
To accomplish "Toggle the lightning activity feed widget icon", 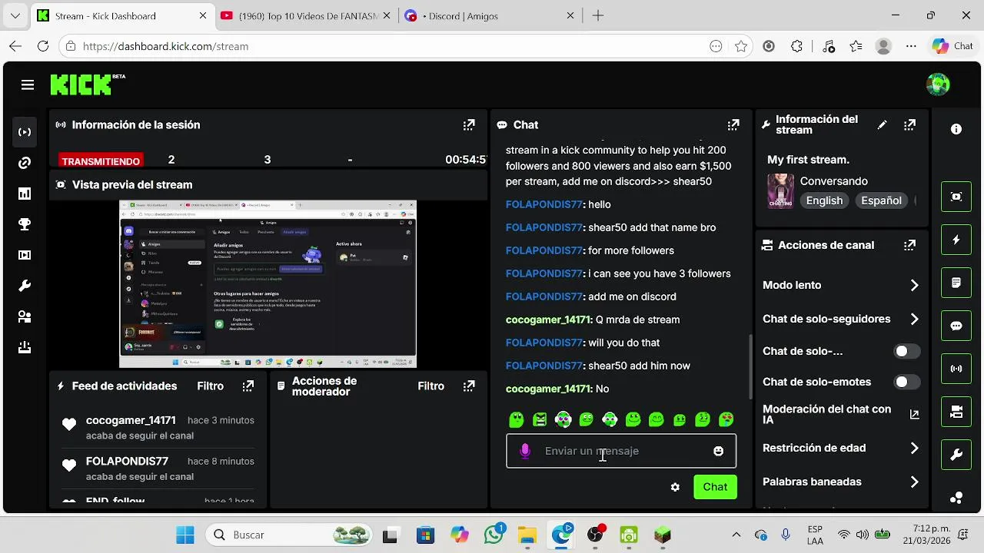I will pos(956,240).
